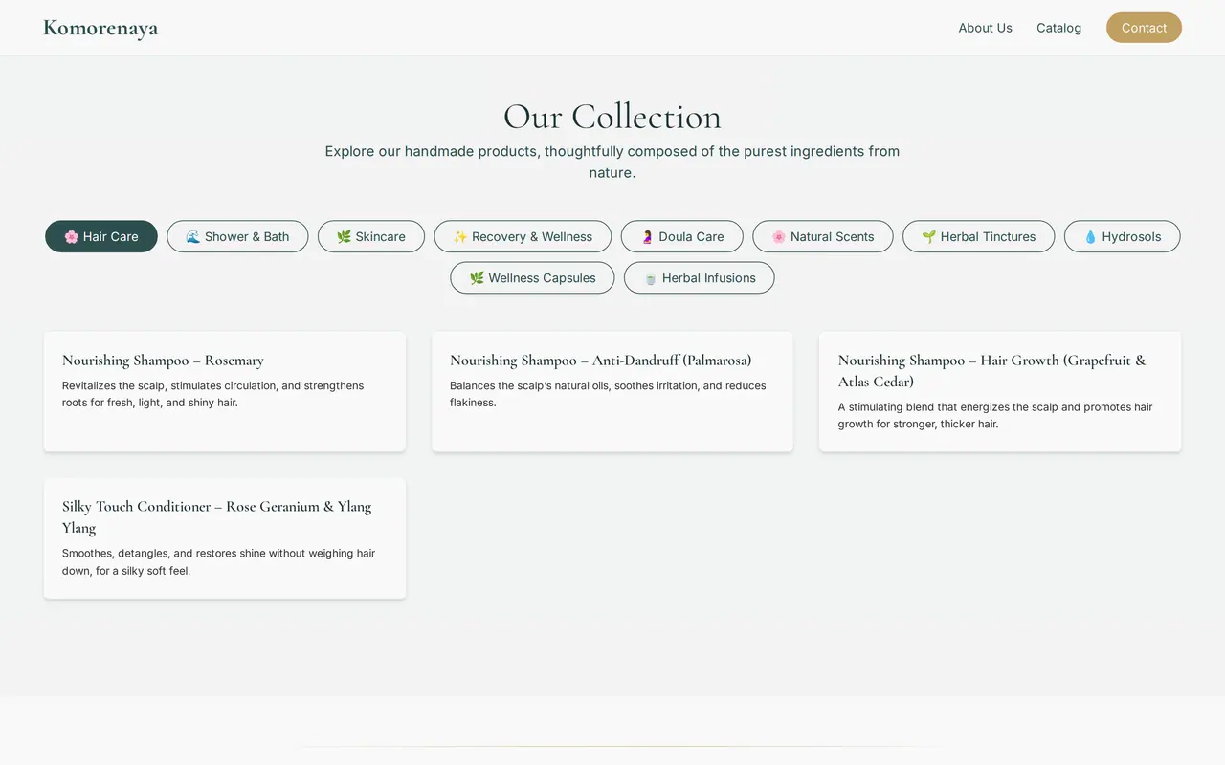The width and height of the screenshot is (1225, 765).
Task: Open the Komorenaya logo home link
Action: 100,28
